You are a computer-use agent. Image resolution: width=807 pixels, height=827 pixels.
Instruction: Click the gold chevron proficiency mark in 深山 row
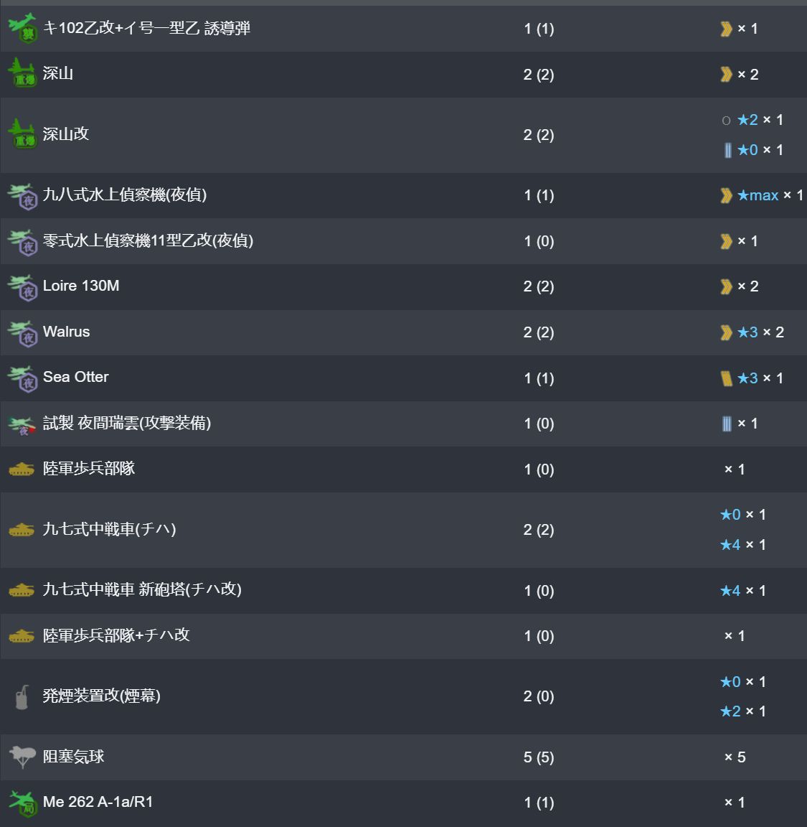[x=727, y=75]
